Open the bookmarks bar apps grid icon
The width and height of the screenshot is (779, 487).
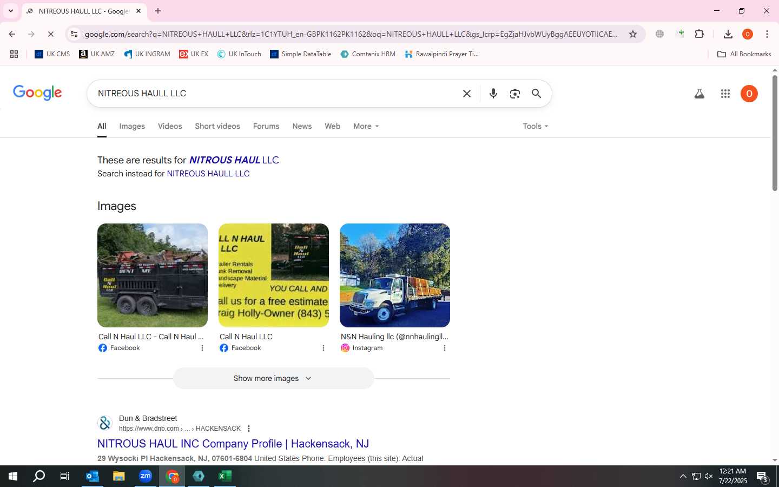[x=14, y=54]
